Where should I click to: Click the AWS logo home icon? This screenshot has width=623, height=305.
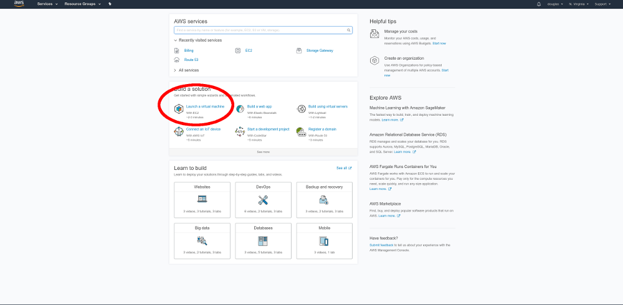click(x=19, y=4)
